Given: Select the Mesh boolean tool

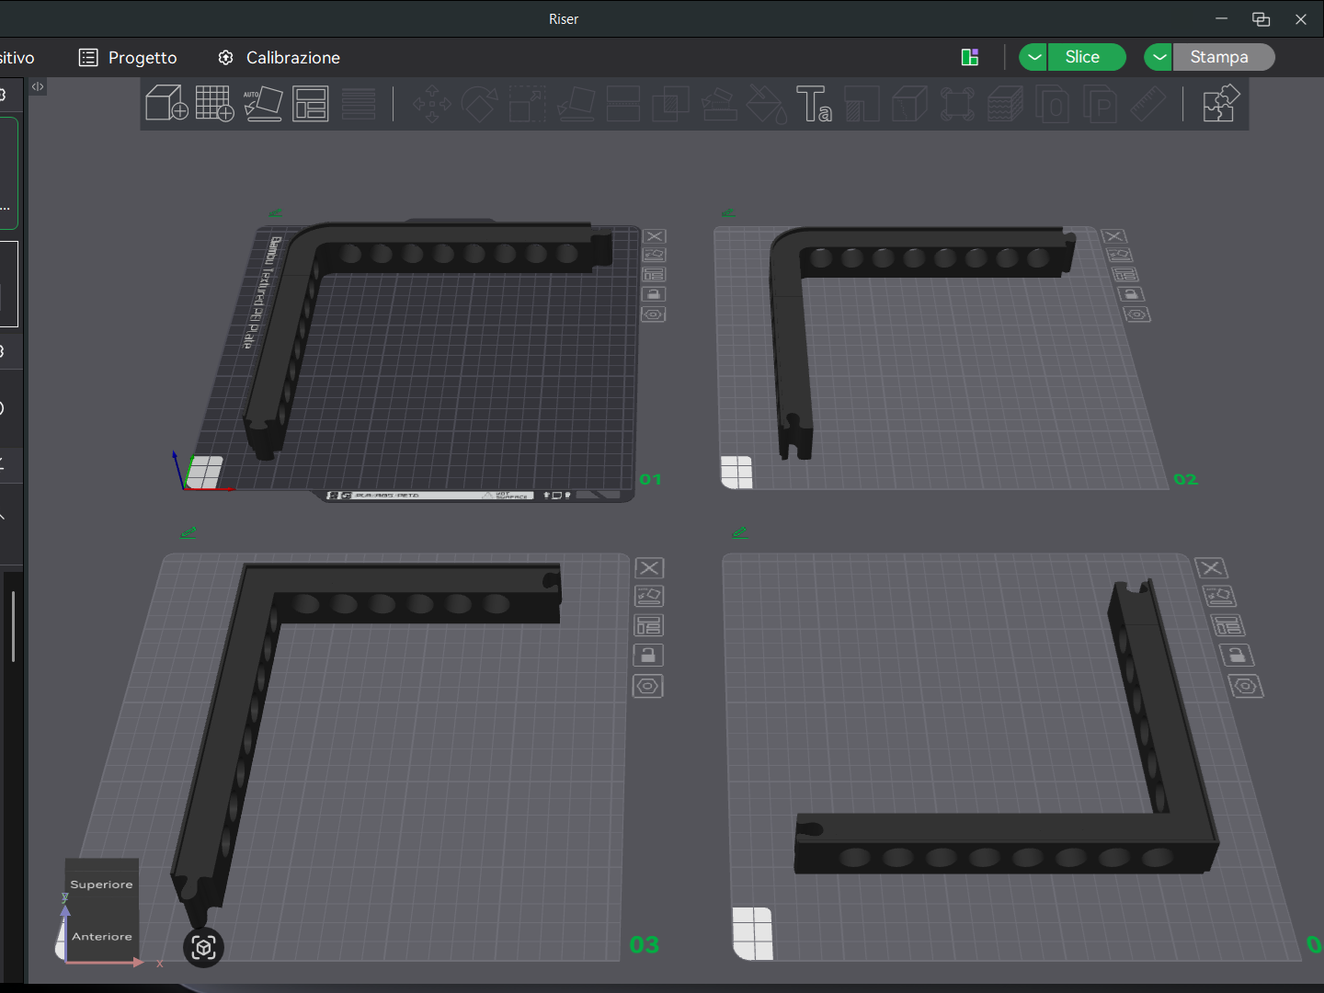Looking at the screenshot, I should point(671,104).
